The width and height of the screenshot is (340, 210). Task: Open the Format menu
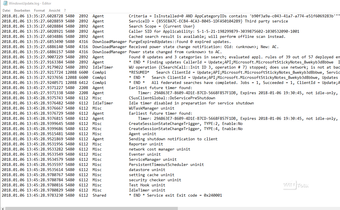[x=39, y=10]
